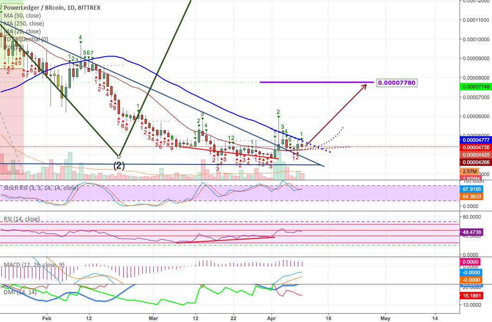Select the MA (50, close) indicator legend
The width and height of the screenshot is (492, 322).
22,15
